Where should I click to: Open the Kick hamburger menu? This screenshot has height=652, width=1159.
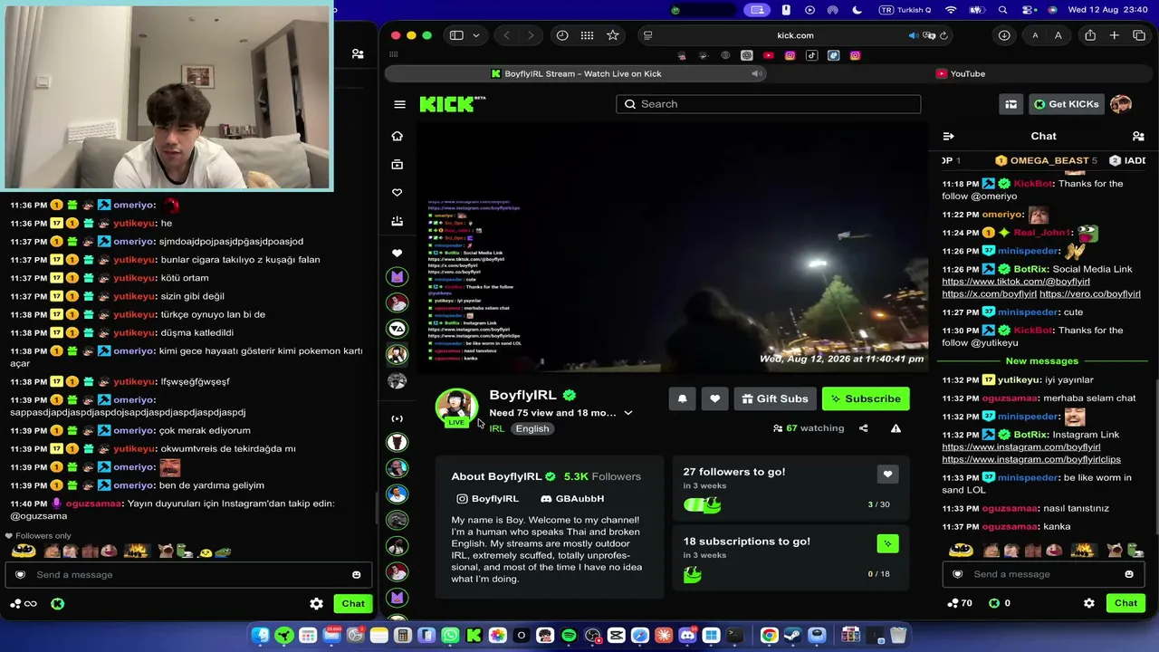point(399,104)
